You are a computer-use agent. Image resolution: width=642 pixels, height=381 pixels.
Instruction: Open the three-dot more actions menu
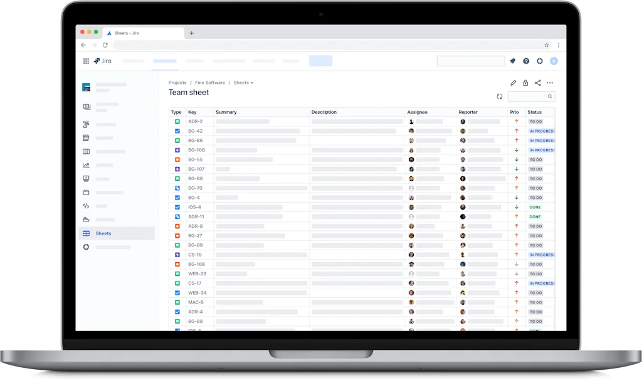(x=550, y=83)
